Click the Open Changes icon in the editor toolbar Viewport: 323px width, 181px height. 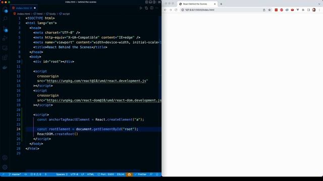pos(146,8)
